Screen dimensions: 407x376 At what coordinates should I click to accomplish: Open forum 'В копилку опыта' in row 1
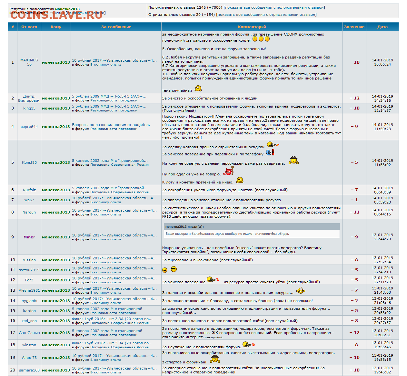tap(106, 65)
